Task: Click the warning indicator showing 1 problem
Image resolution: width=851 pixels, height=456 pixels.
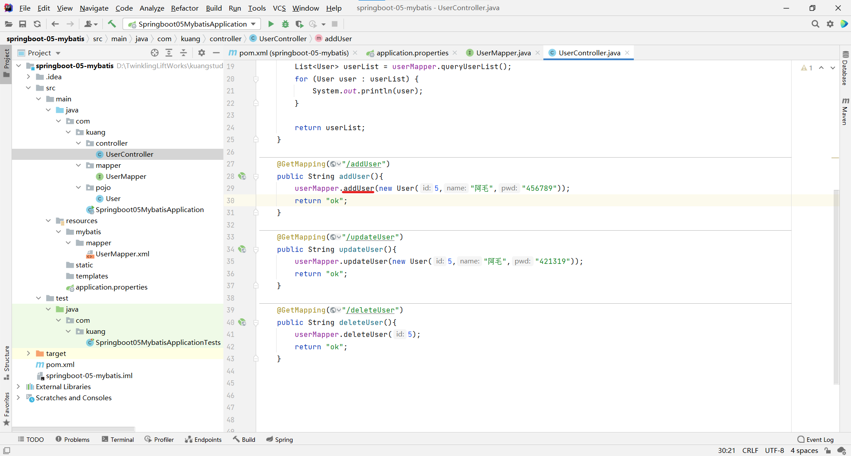Action: click(807, 68)
